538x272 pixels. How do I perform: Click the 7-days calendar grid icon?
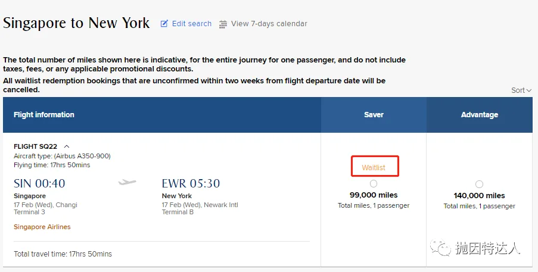pos(223,24)
